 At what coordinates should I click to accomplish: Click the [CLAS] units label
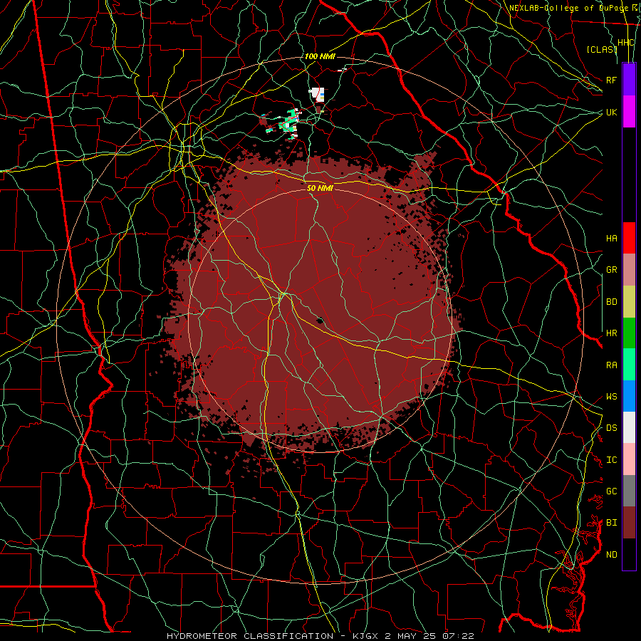pyautogui.click(x=601, y=50)
